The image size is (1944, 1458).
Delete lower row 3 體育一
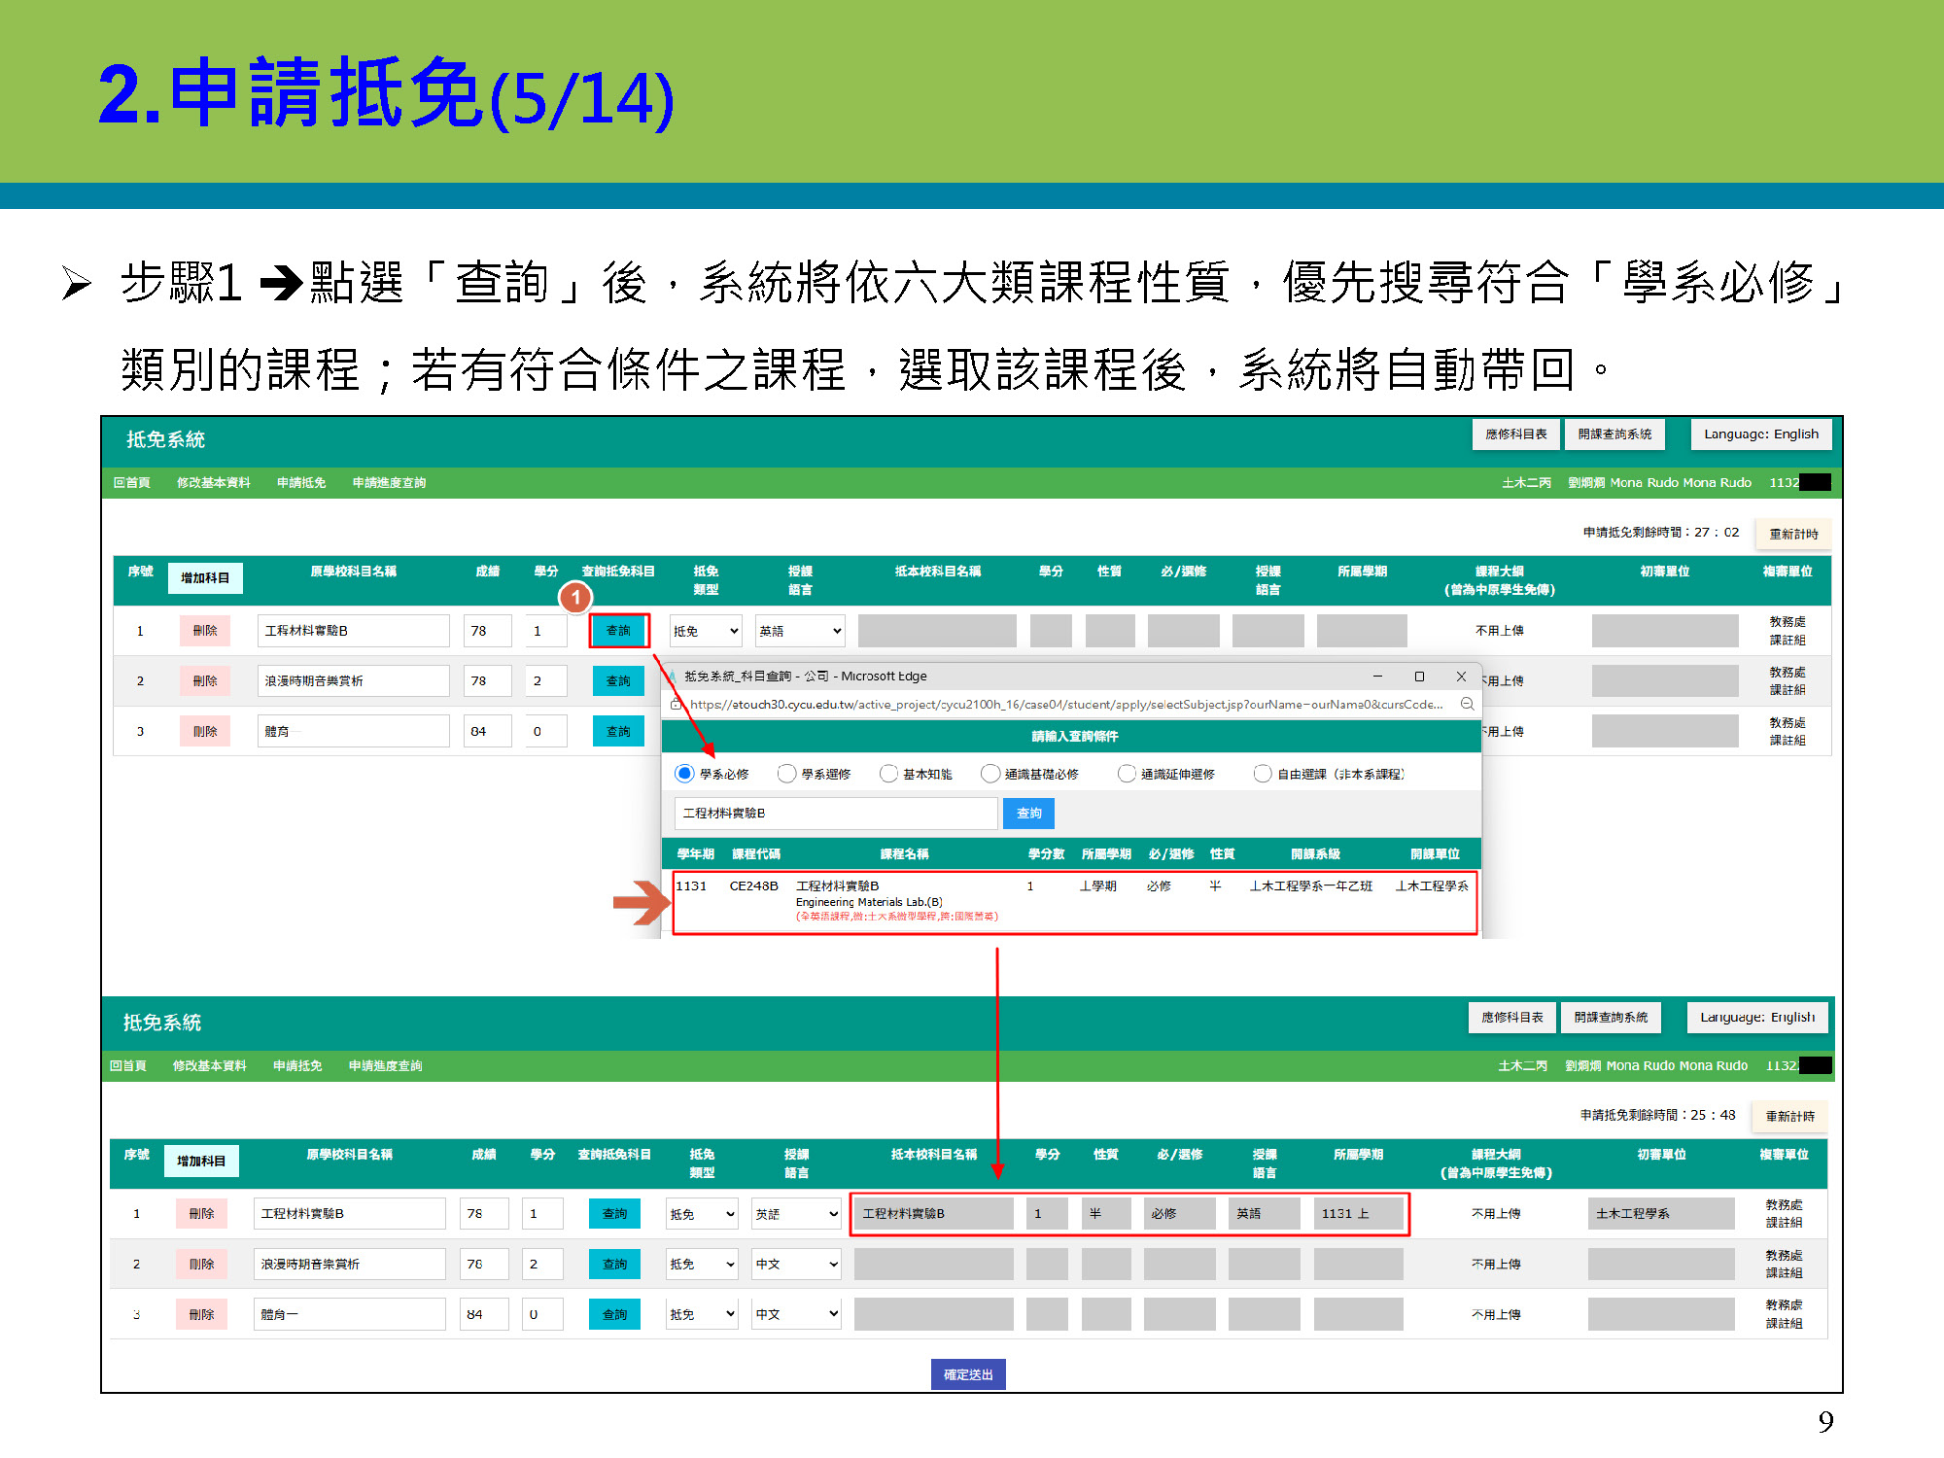coord(201,1315)
